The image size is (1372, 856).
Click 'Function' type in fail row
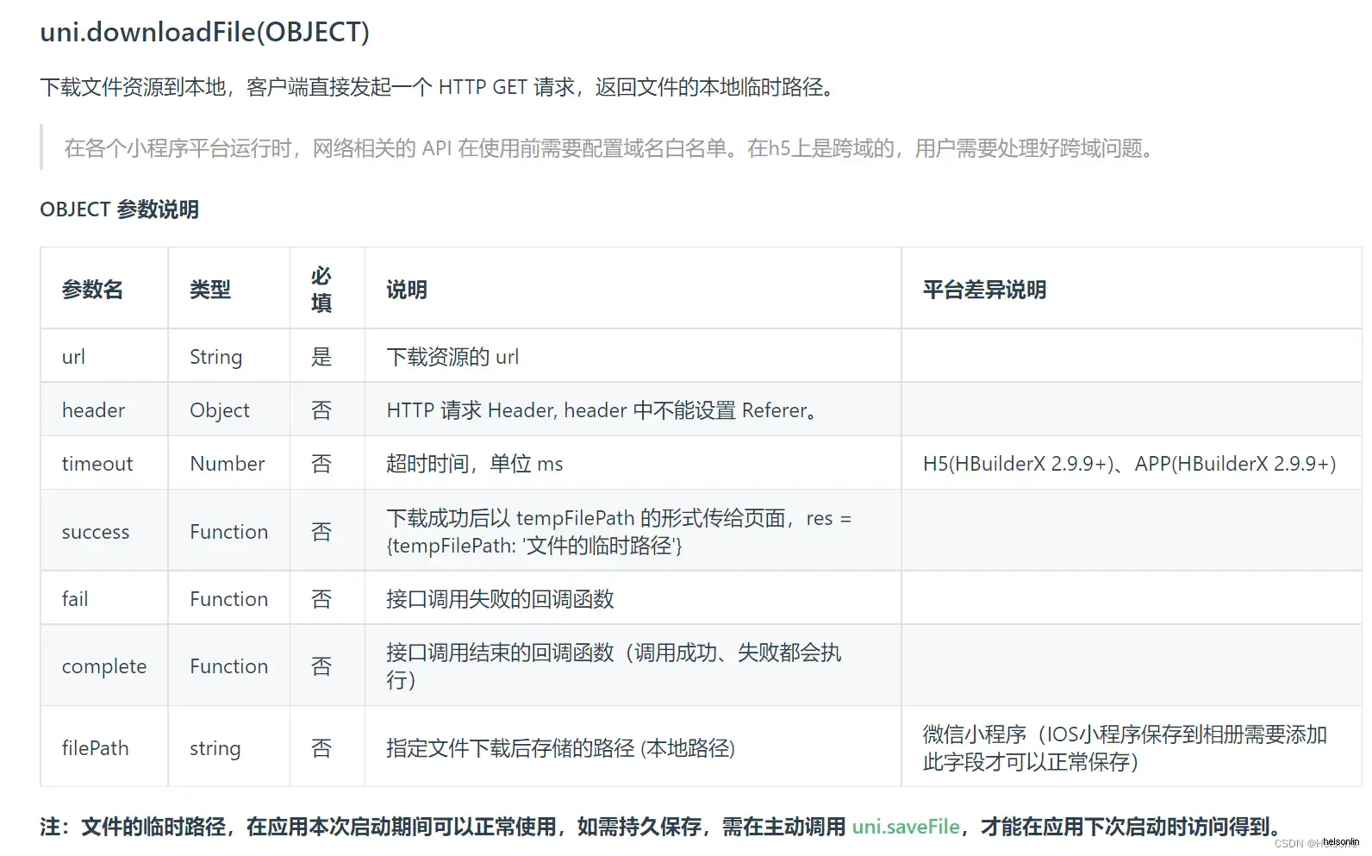229,599
